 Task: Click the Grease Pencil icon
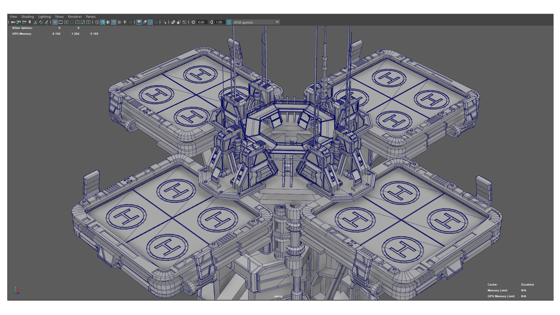click(46, 22)
